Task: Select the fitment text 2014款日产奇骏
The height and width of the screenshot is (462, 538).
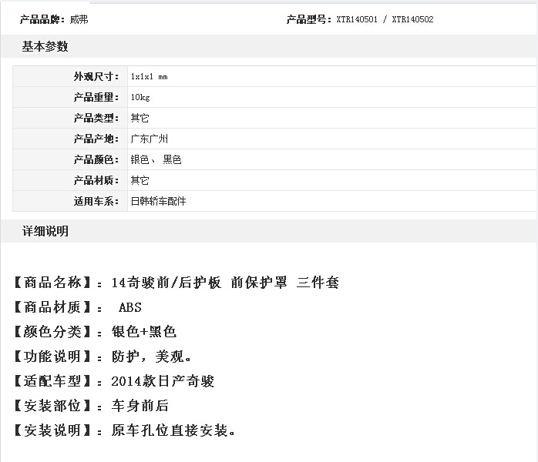Action: click(163, 381)
